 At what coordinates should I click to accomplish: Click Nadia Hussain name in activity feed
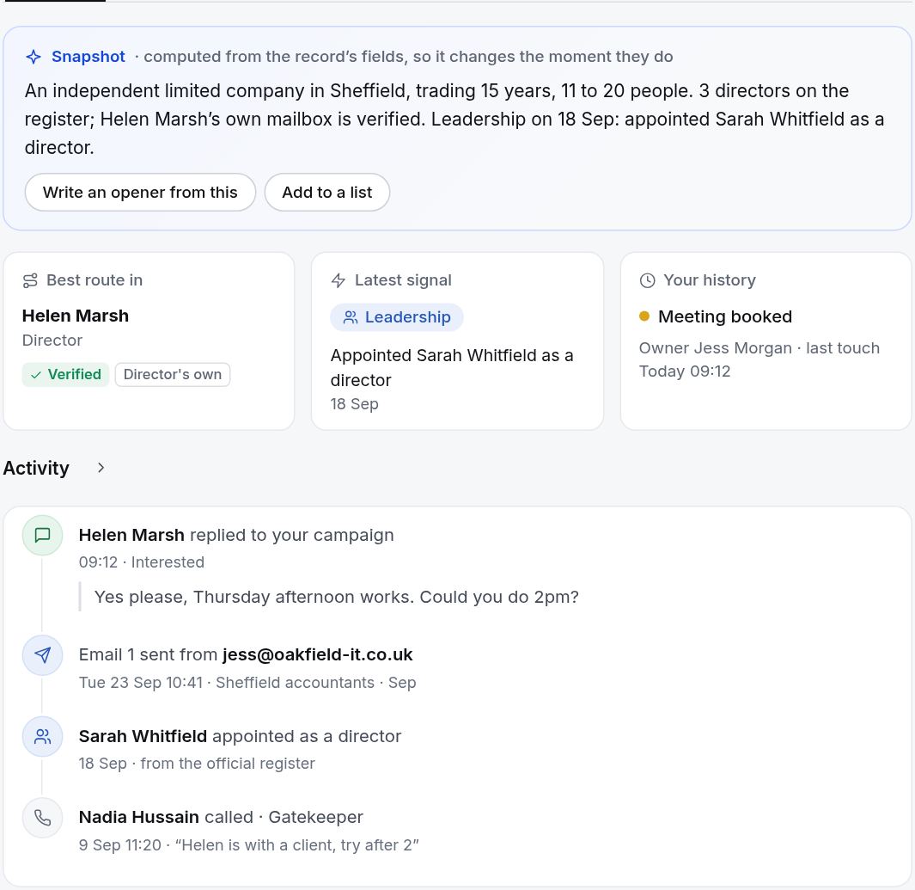point(139,817)
